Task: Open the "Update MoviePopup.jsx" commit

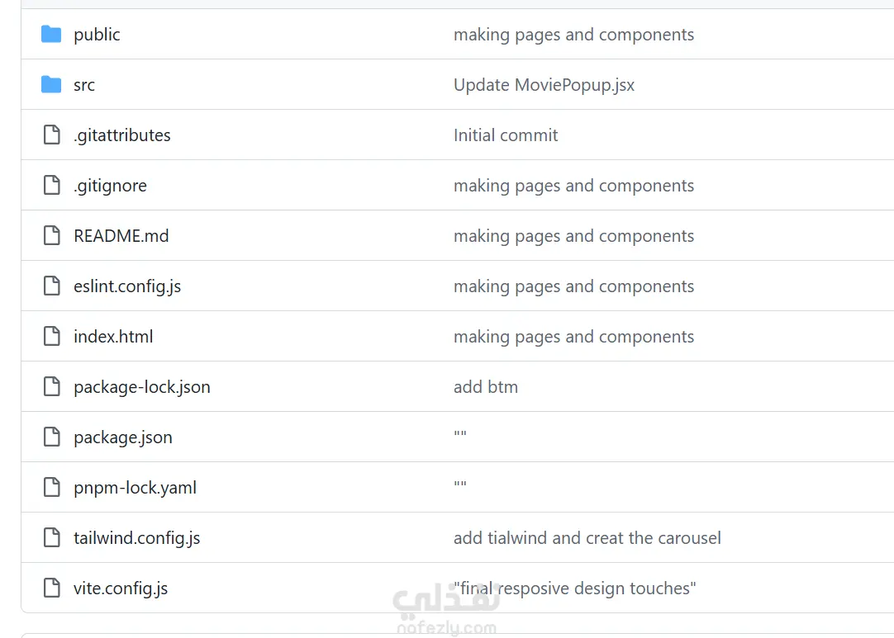Action: click(x=544, y=85)
